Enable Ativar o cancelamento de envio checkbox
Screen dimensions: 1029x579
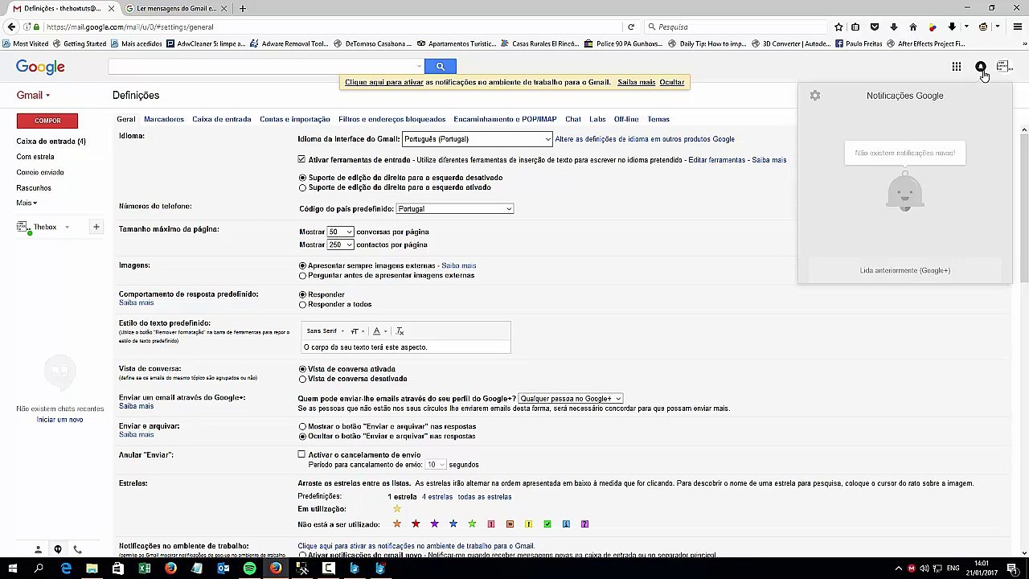coord(301,454)
